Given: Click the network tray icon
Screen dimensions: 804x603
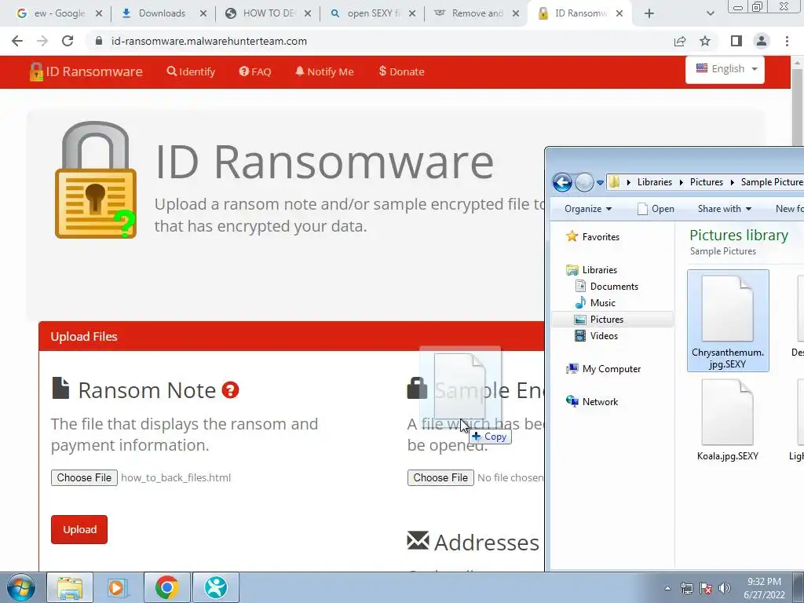Looking at the screenshot, I should 686,588.
